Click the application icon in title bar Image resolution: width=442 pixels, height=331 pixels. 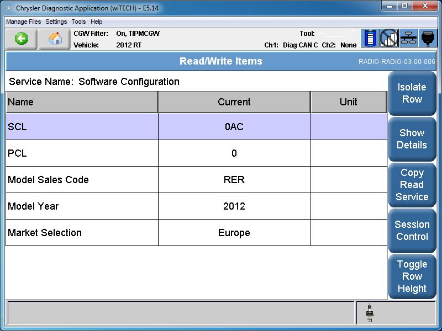(8, 8)
